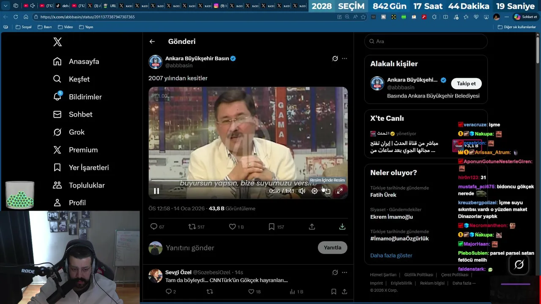Open more options on the abbbasin post
Image resolution: width=541 pixels, height=304 pixels.
click(344, 59)
